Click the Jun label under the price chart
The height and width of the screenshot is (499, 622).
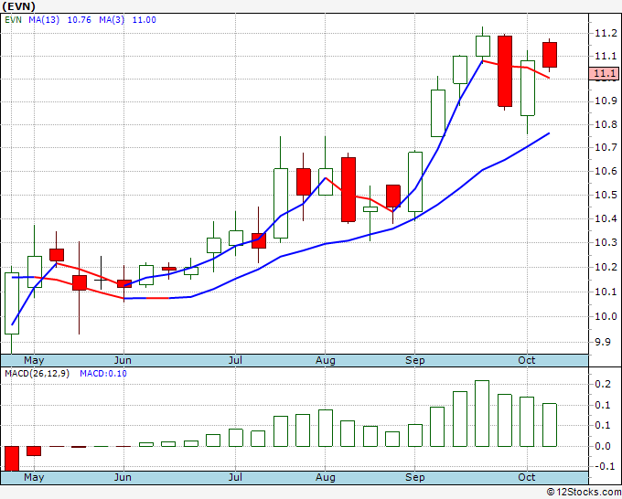[x=123, y=361]
